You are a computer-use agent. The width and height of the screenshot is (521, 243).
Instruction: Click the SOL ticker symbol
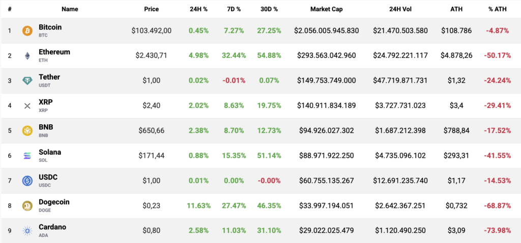[x=43, y=160]
